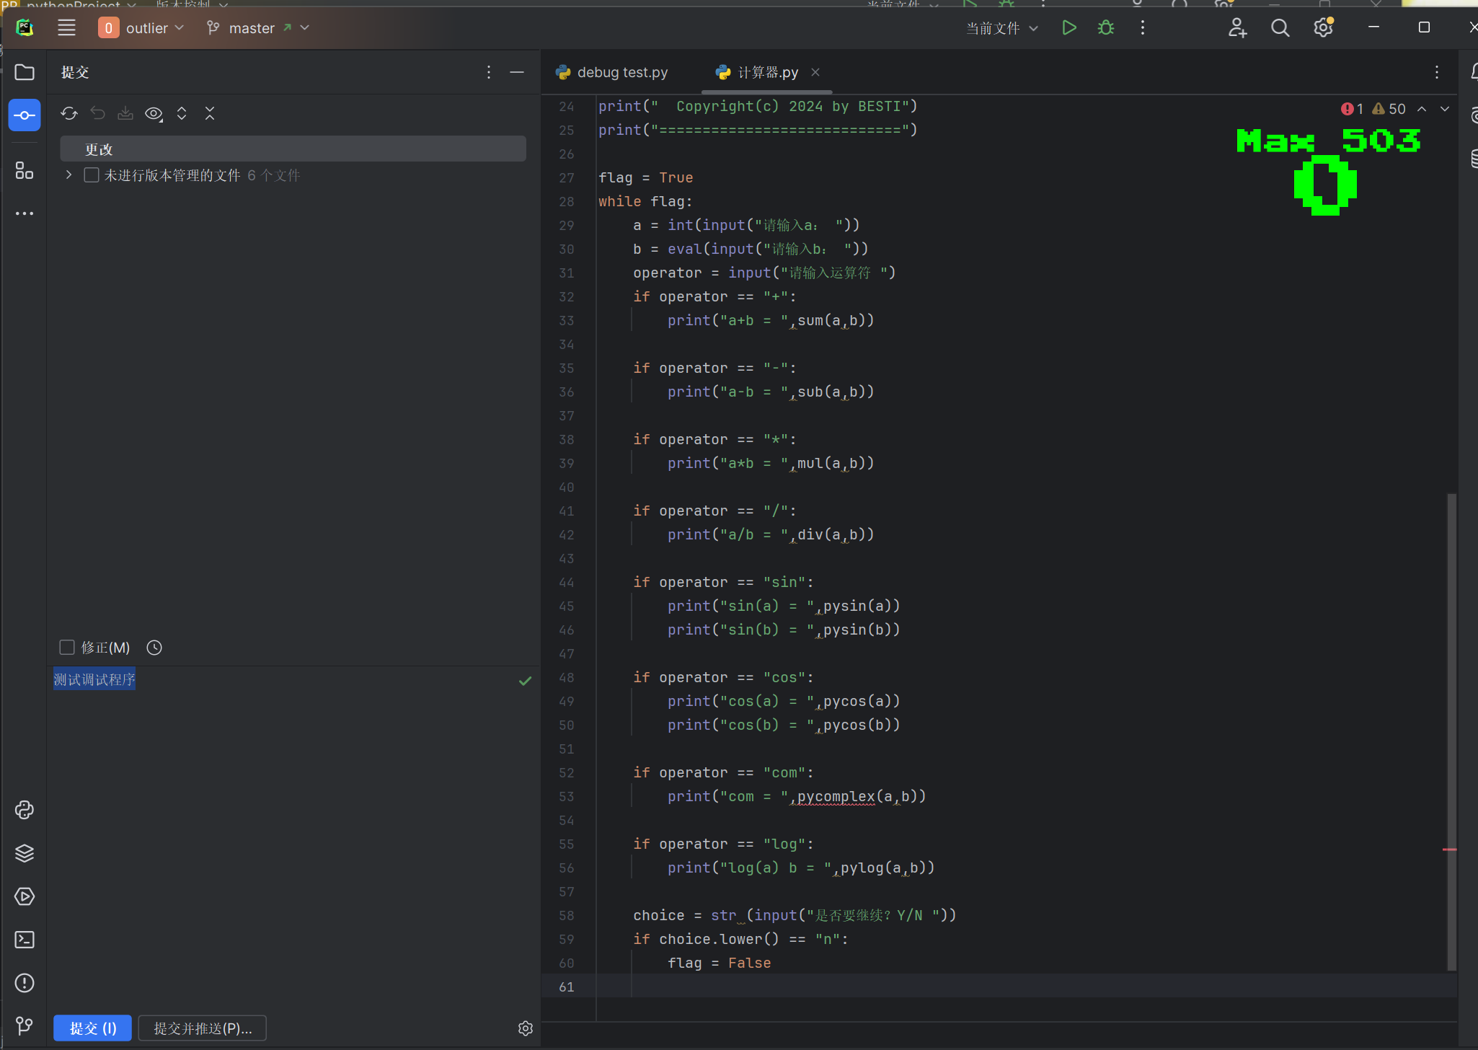This screenshot has width=1478, height=1050.
Task: Open the Problems tool window
Action: tap(25, 983)
